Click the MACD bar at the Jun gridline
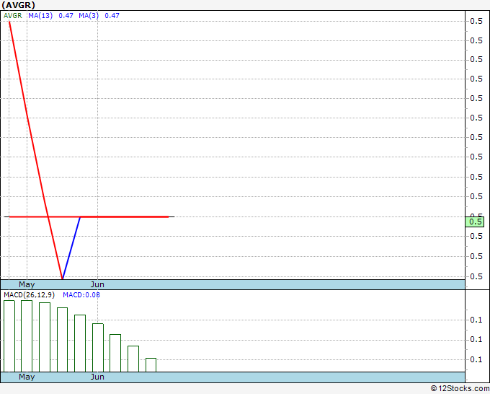This screenshot has height=394, width=490. pos(98,348)
